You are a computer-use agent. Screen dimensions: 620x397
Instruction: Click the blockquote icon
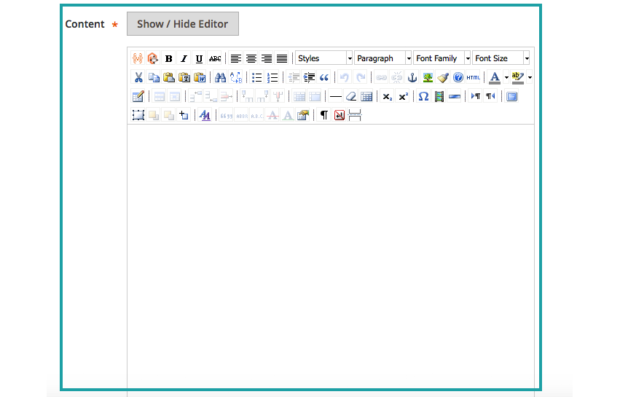[324, 77]
